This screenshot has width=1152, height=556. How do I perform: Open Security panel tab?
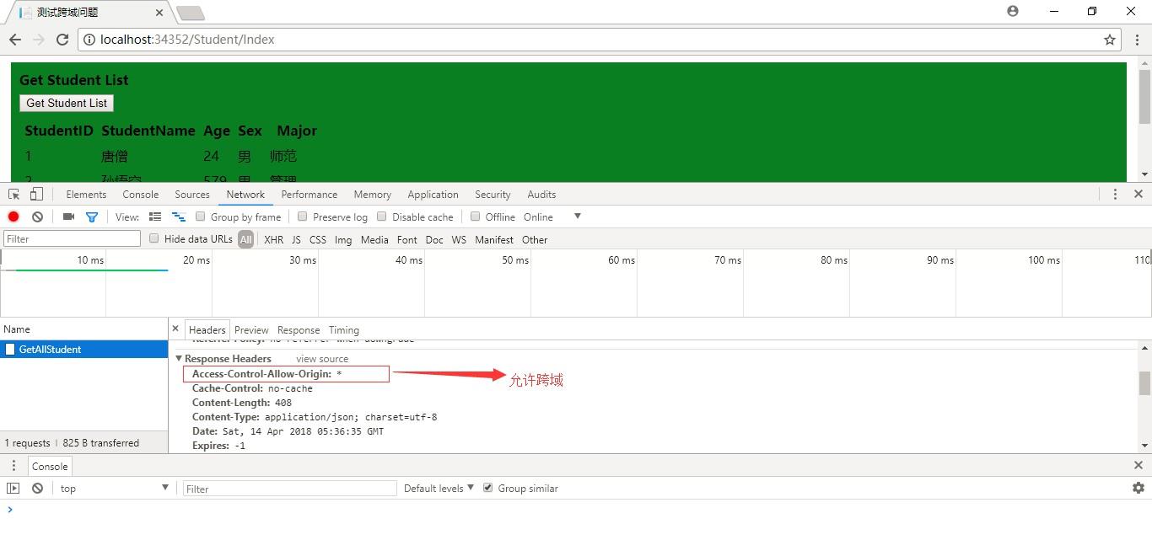493,194
